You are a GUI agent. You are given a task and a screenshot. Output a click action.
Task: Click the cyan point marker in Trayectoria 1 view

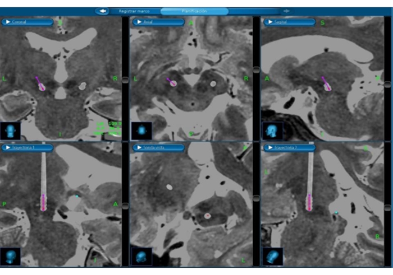[77, 197]
